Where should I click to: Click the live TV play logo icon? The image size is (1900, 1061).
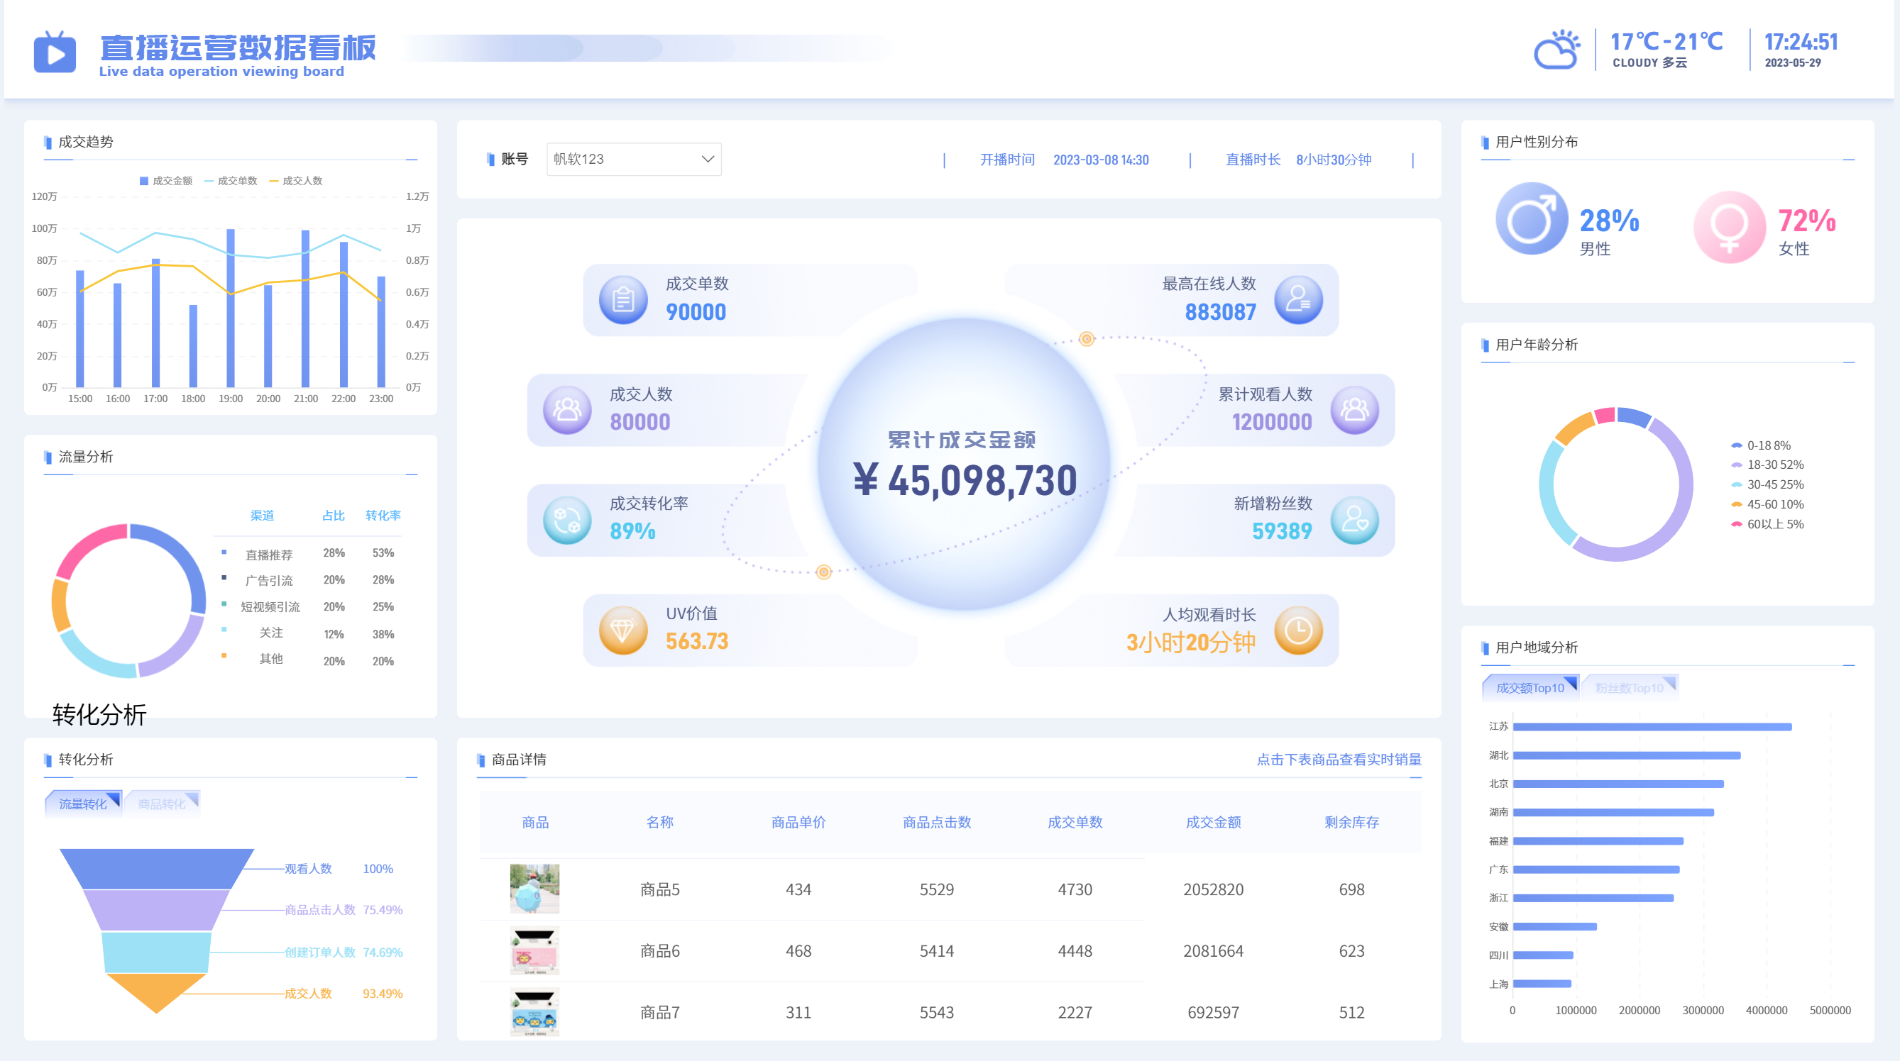55,53
